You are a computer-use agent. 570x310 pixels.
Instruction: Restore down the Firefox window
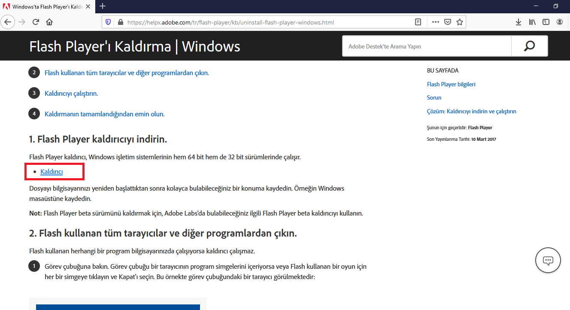point(556,6)
